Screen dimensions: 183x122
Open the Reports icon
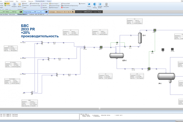point(20,5)
